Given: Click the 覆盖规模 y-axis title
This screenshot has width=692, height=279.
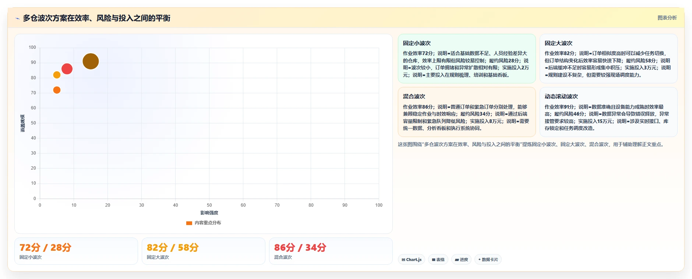Looking at the screenshot, I should tap(22, 123).
